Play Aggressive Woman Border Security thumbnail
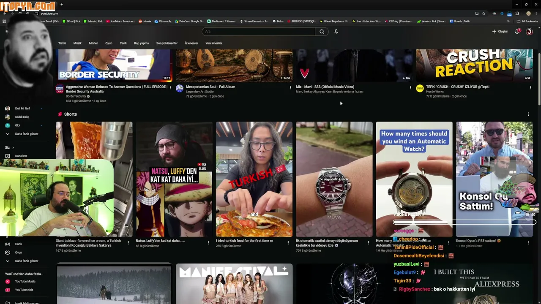 click(114, 65)
